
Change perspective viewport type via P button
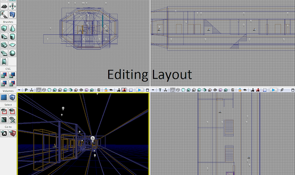tap(26, 90)
